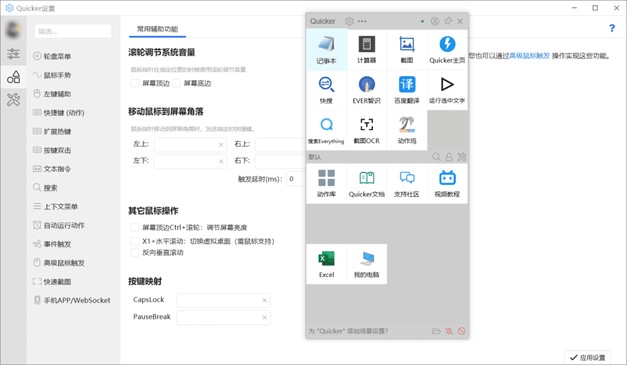The height and width of the screenshot is (365, 627).
Task: Go to 按键双击 settings
Action: pyautogui.click(x=73, y=150)
